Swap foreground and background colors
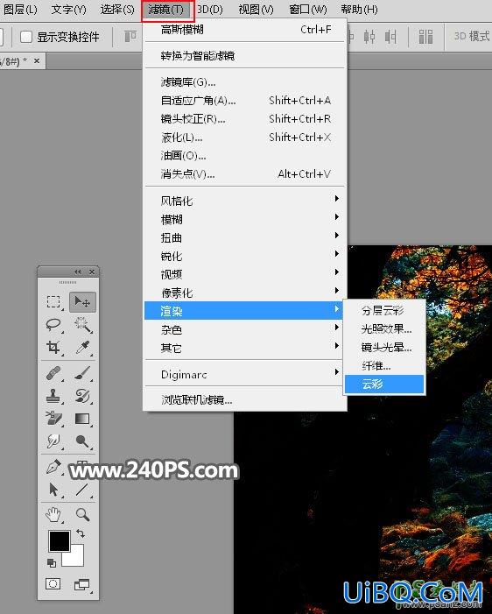Viewport: 492px width, 614px height. (x=81, y=533)
